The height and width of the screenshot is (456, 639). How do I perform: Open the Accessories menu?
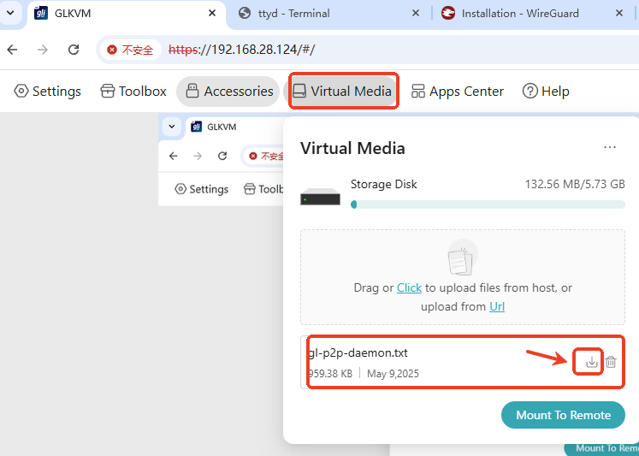[x=228, y=92]
